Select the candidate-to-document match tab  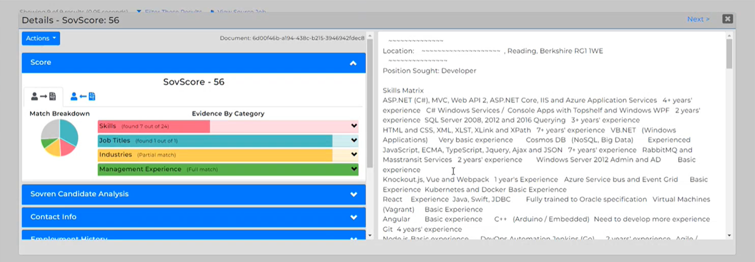click(43, 97)
